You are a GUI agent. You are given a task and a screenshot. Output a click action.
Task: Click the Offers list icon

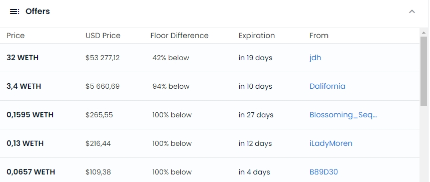pyautogui.click(x=15, y=12)
